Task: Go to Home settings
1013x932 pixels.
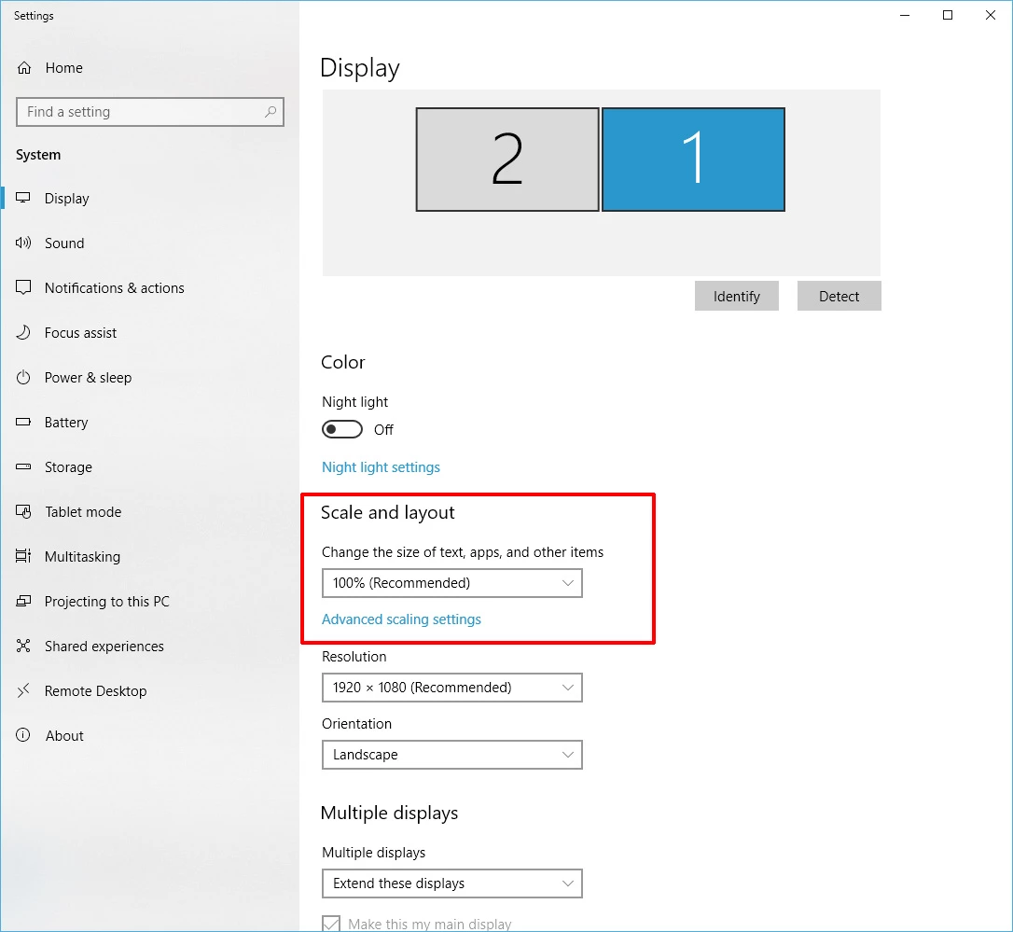Action: coord(64,68)
